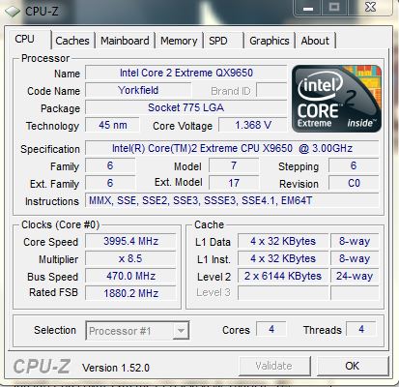Click the Intel Core 2 Extreme logo
Screen dimensions: 399x387
click(x=336, y=99)
